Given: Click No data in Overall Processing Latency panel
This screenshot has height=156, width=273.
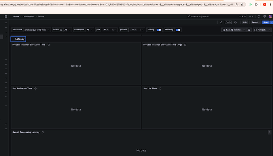Looking at the screenshot, I should (x=141, y=150).
